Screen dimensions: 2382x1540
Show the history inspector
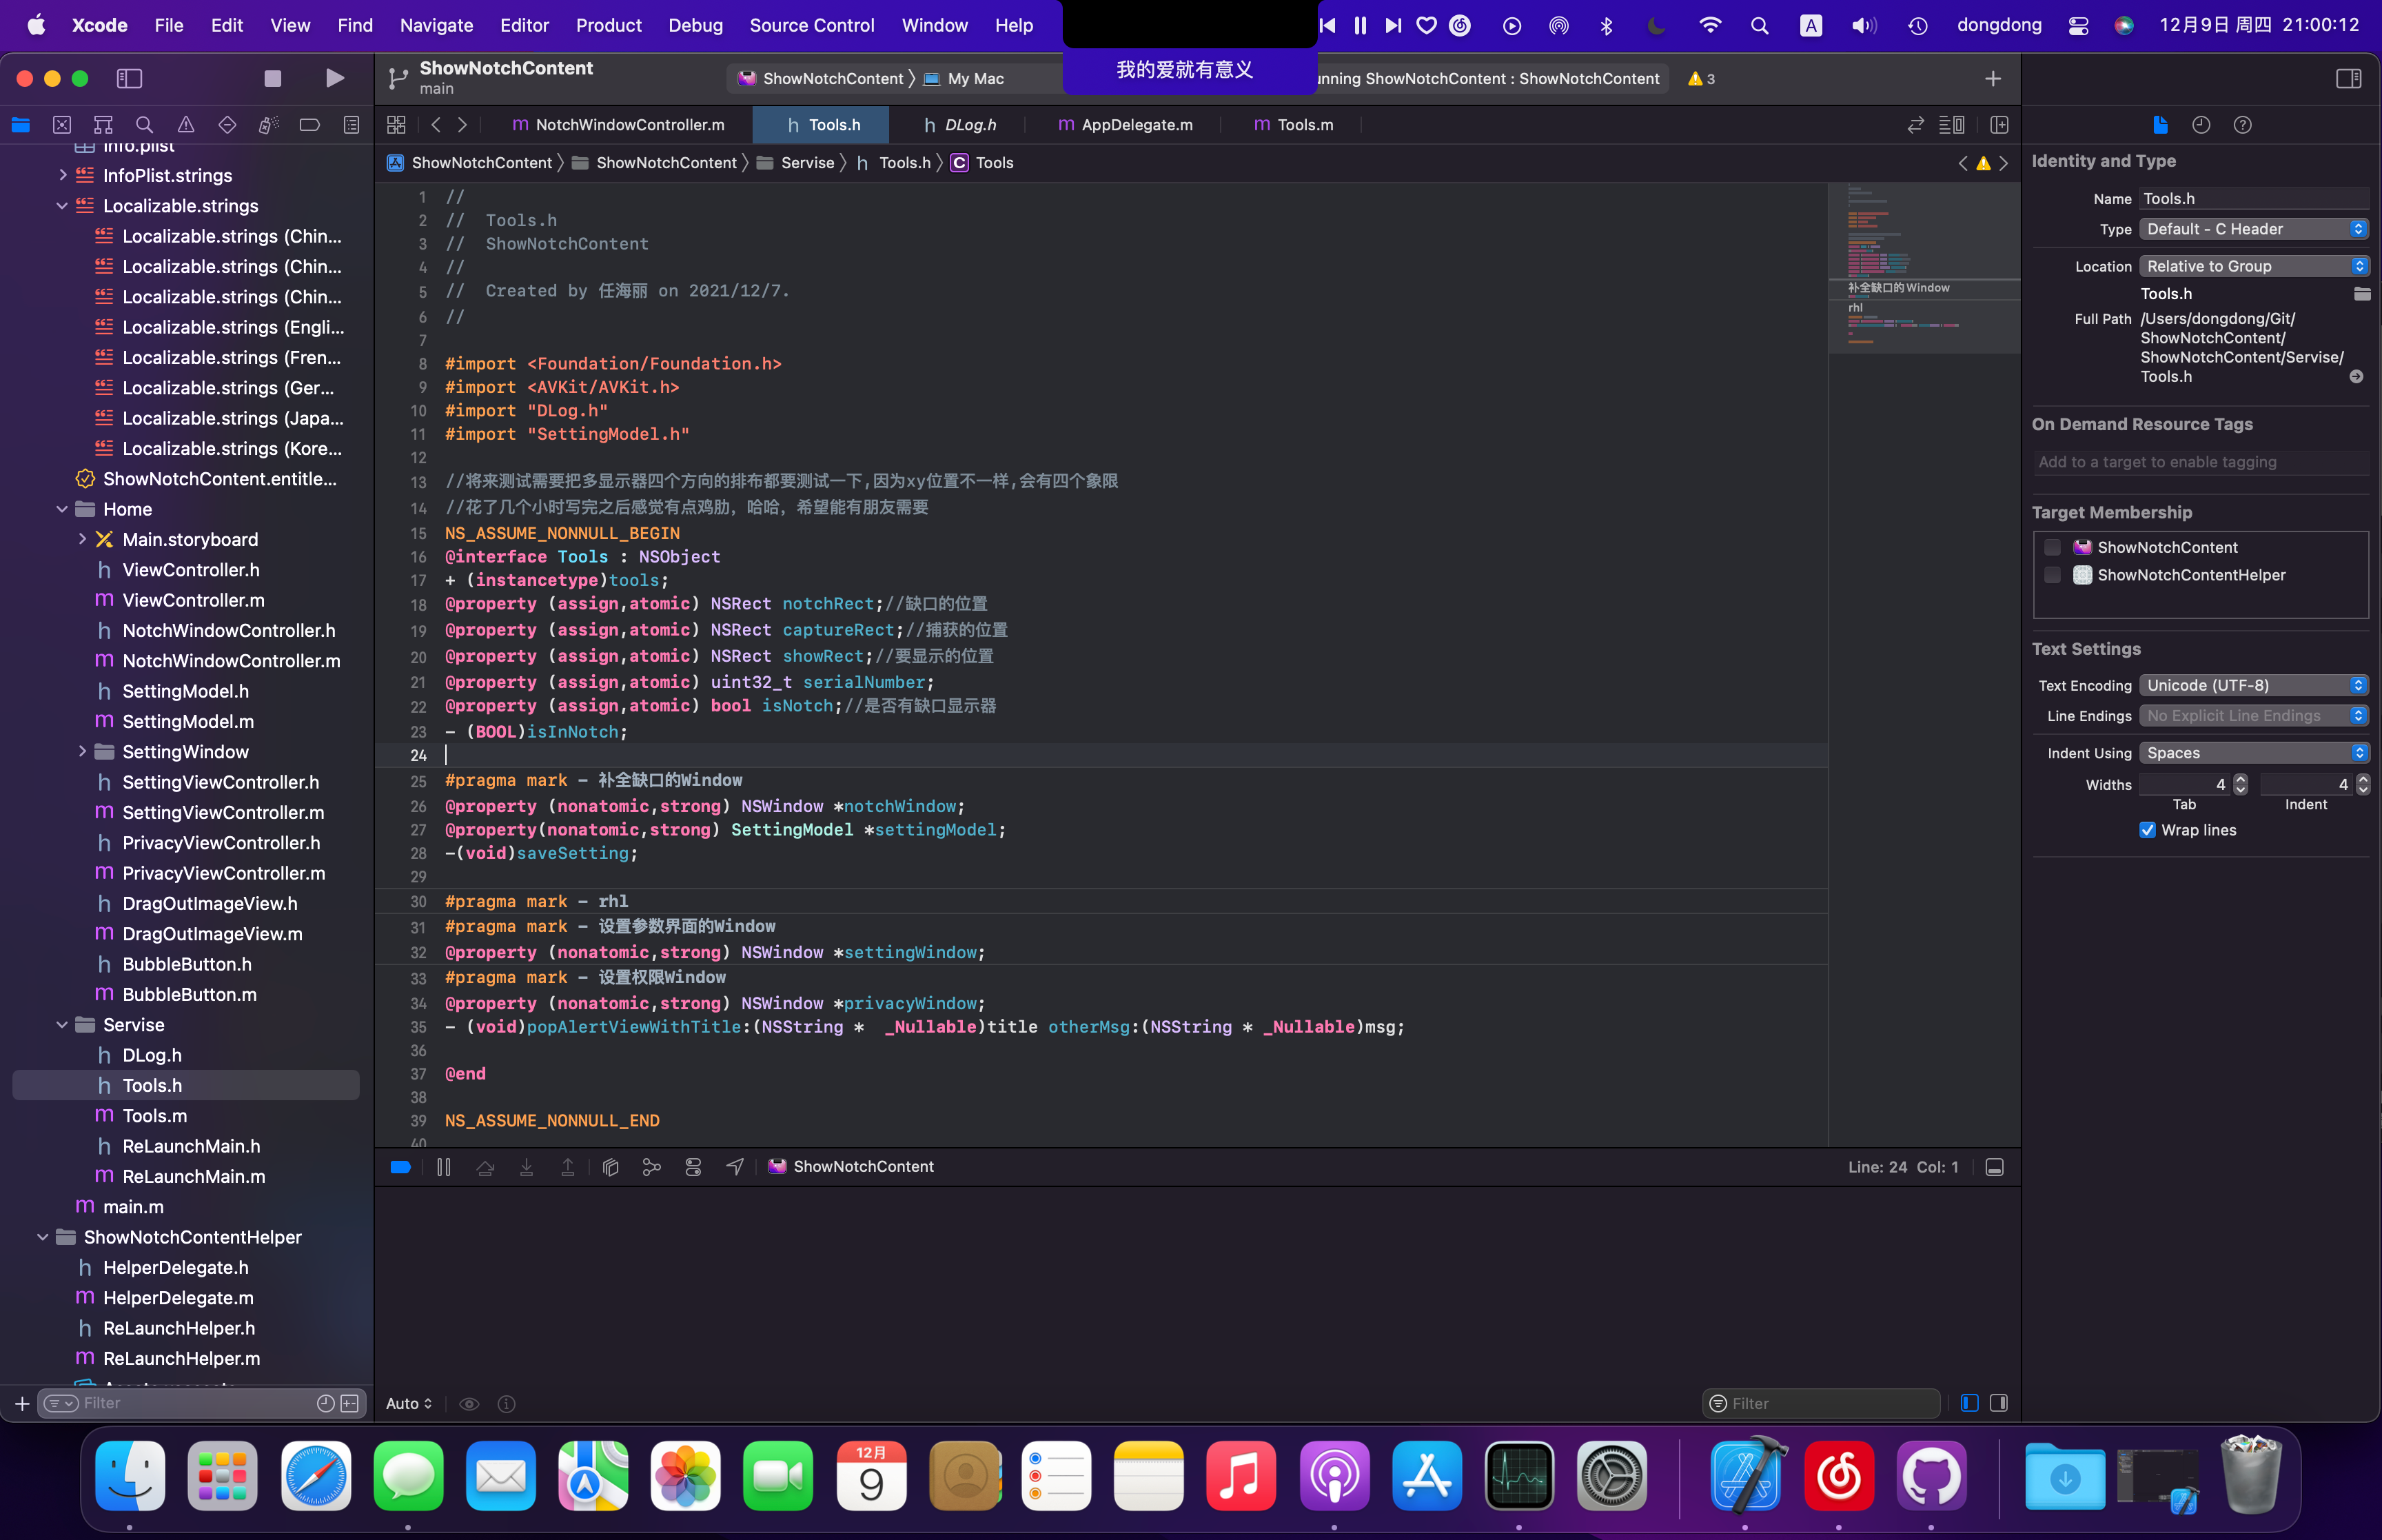click(x=2201, y=125)
